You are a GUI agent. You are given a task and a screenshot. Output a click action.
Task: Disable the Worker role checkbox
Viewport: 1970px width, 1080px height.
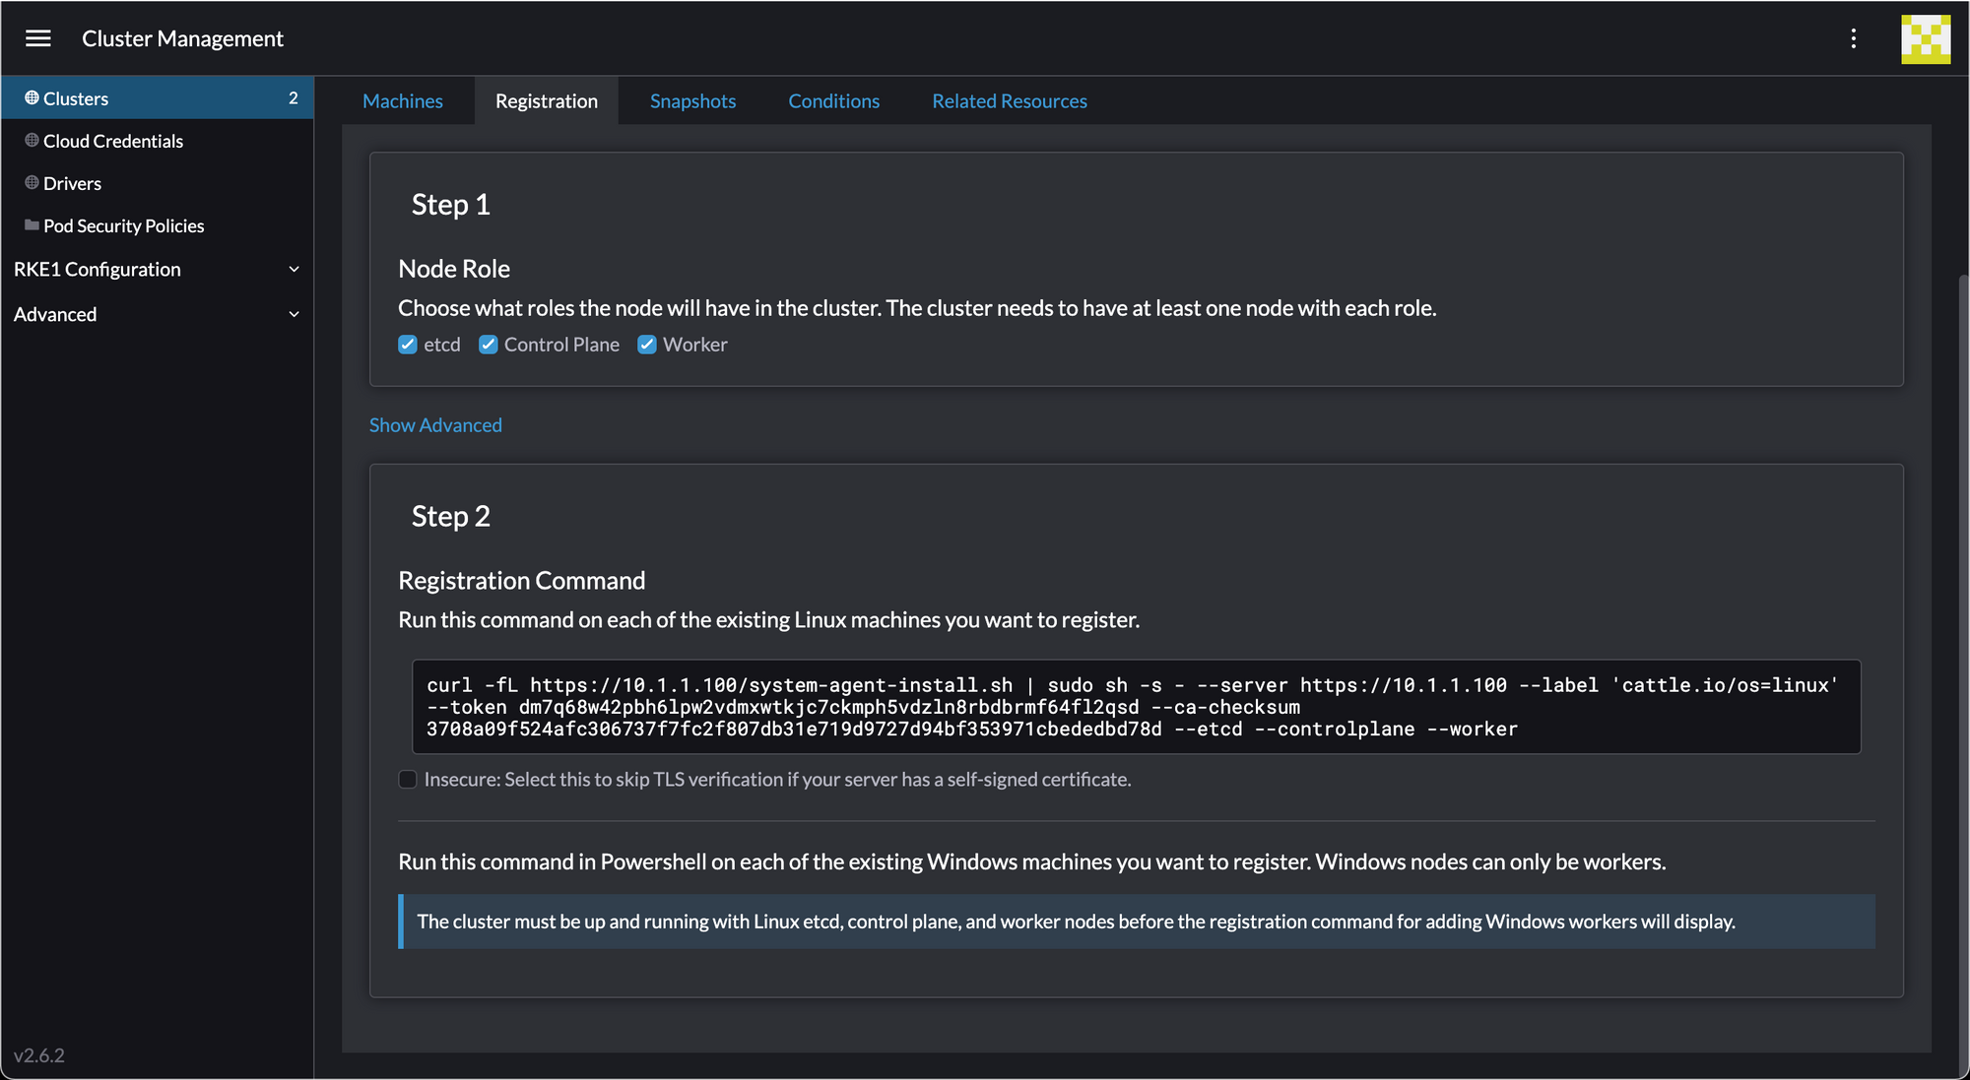point(647,345)
